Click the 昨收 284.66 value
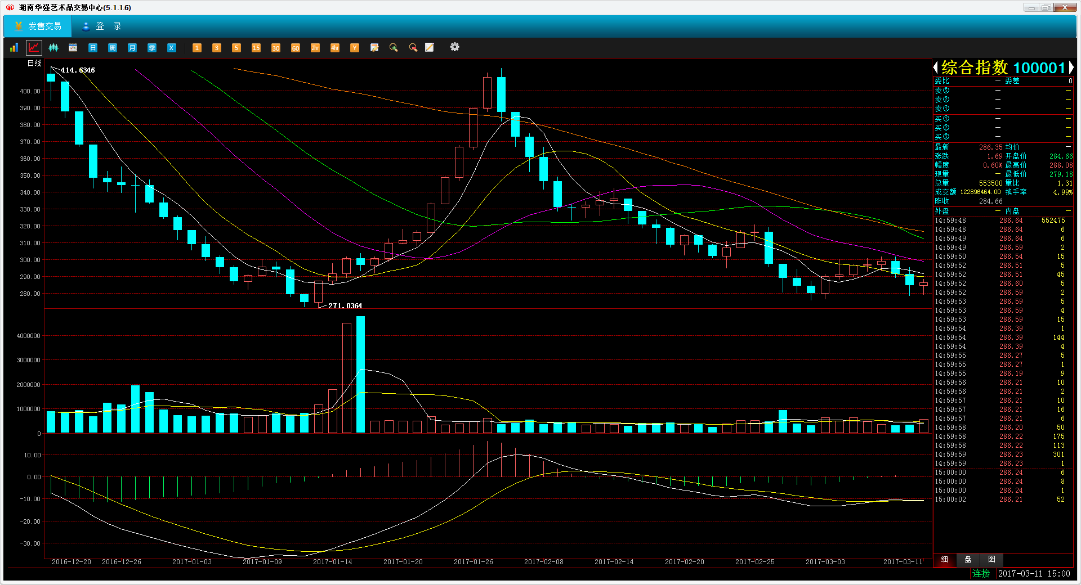1081x585 pixels. point(990,201)
